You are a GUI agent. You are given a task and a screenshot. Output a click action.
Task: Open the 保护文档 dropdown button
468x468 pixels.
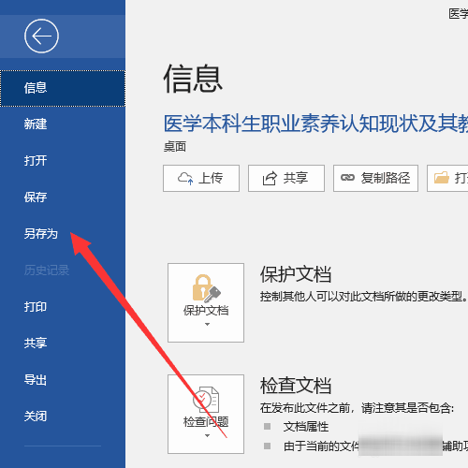pos(206,302)
